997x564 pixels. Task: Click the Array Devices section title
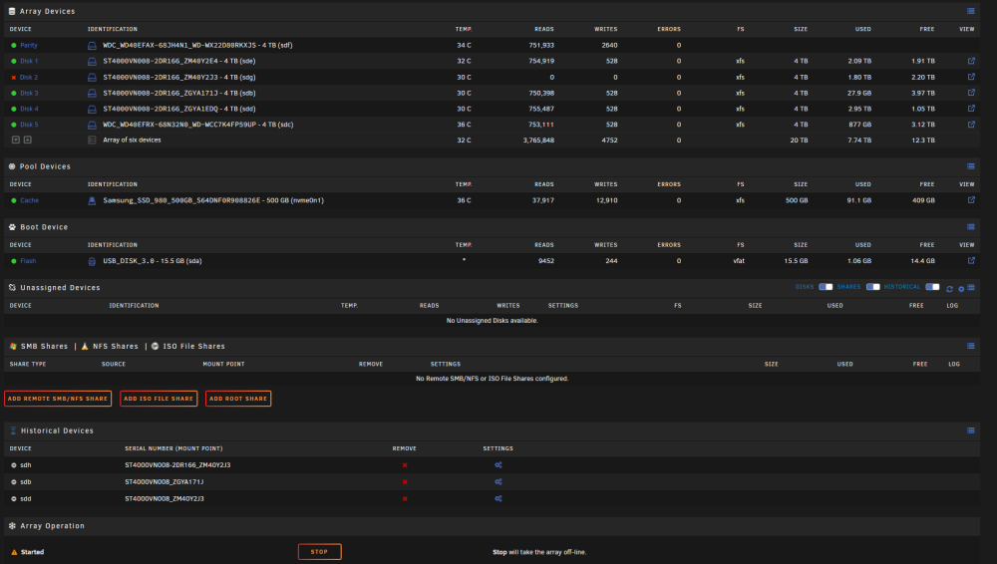(x=47, y=11)
